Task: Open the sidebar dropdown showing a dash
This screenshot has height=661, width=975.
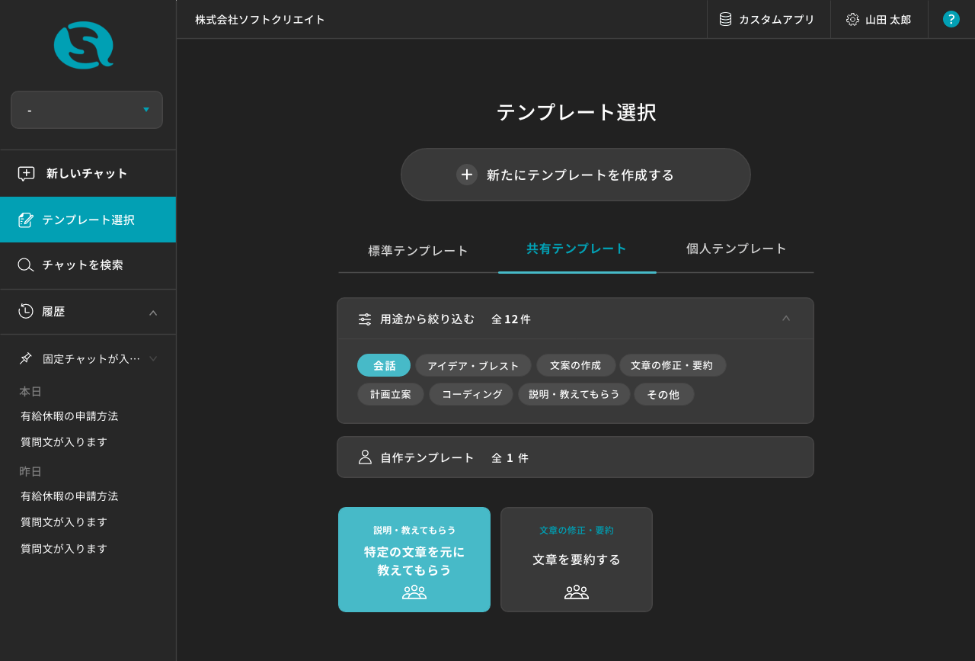Action: [87, 110]
